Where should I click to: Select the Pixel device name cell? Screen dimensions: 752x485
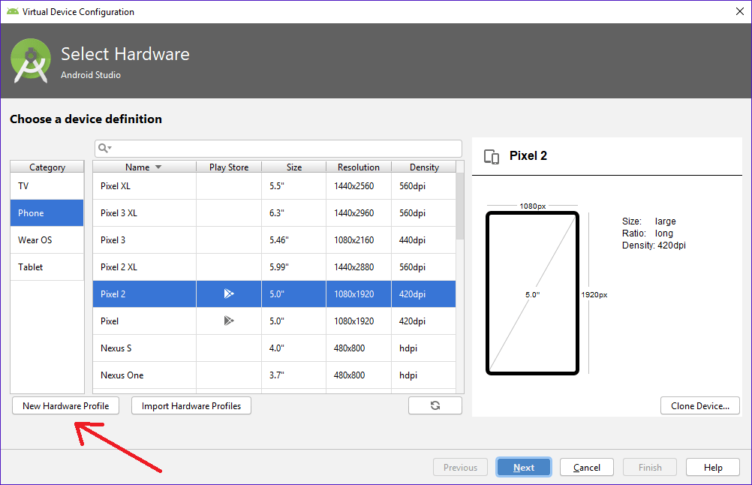click(144, 321)
